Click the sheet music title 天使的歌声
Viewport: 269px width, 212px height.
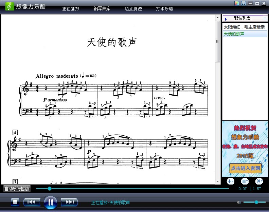112,42
